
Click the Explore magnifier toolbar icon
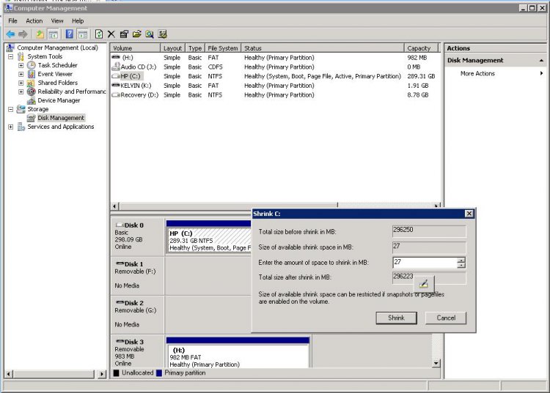tap(150, 34)
